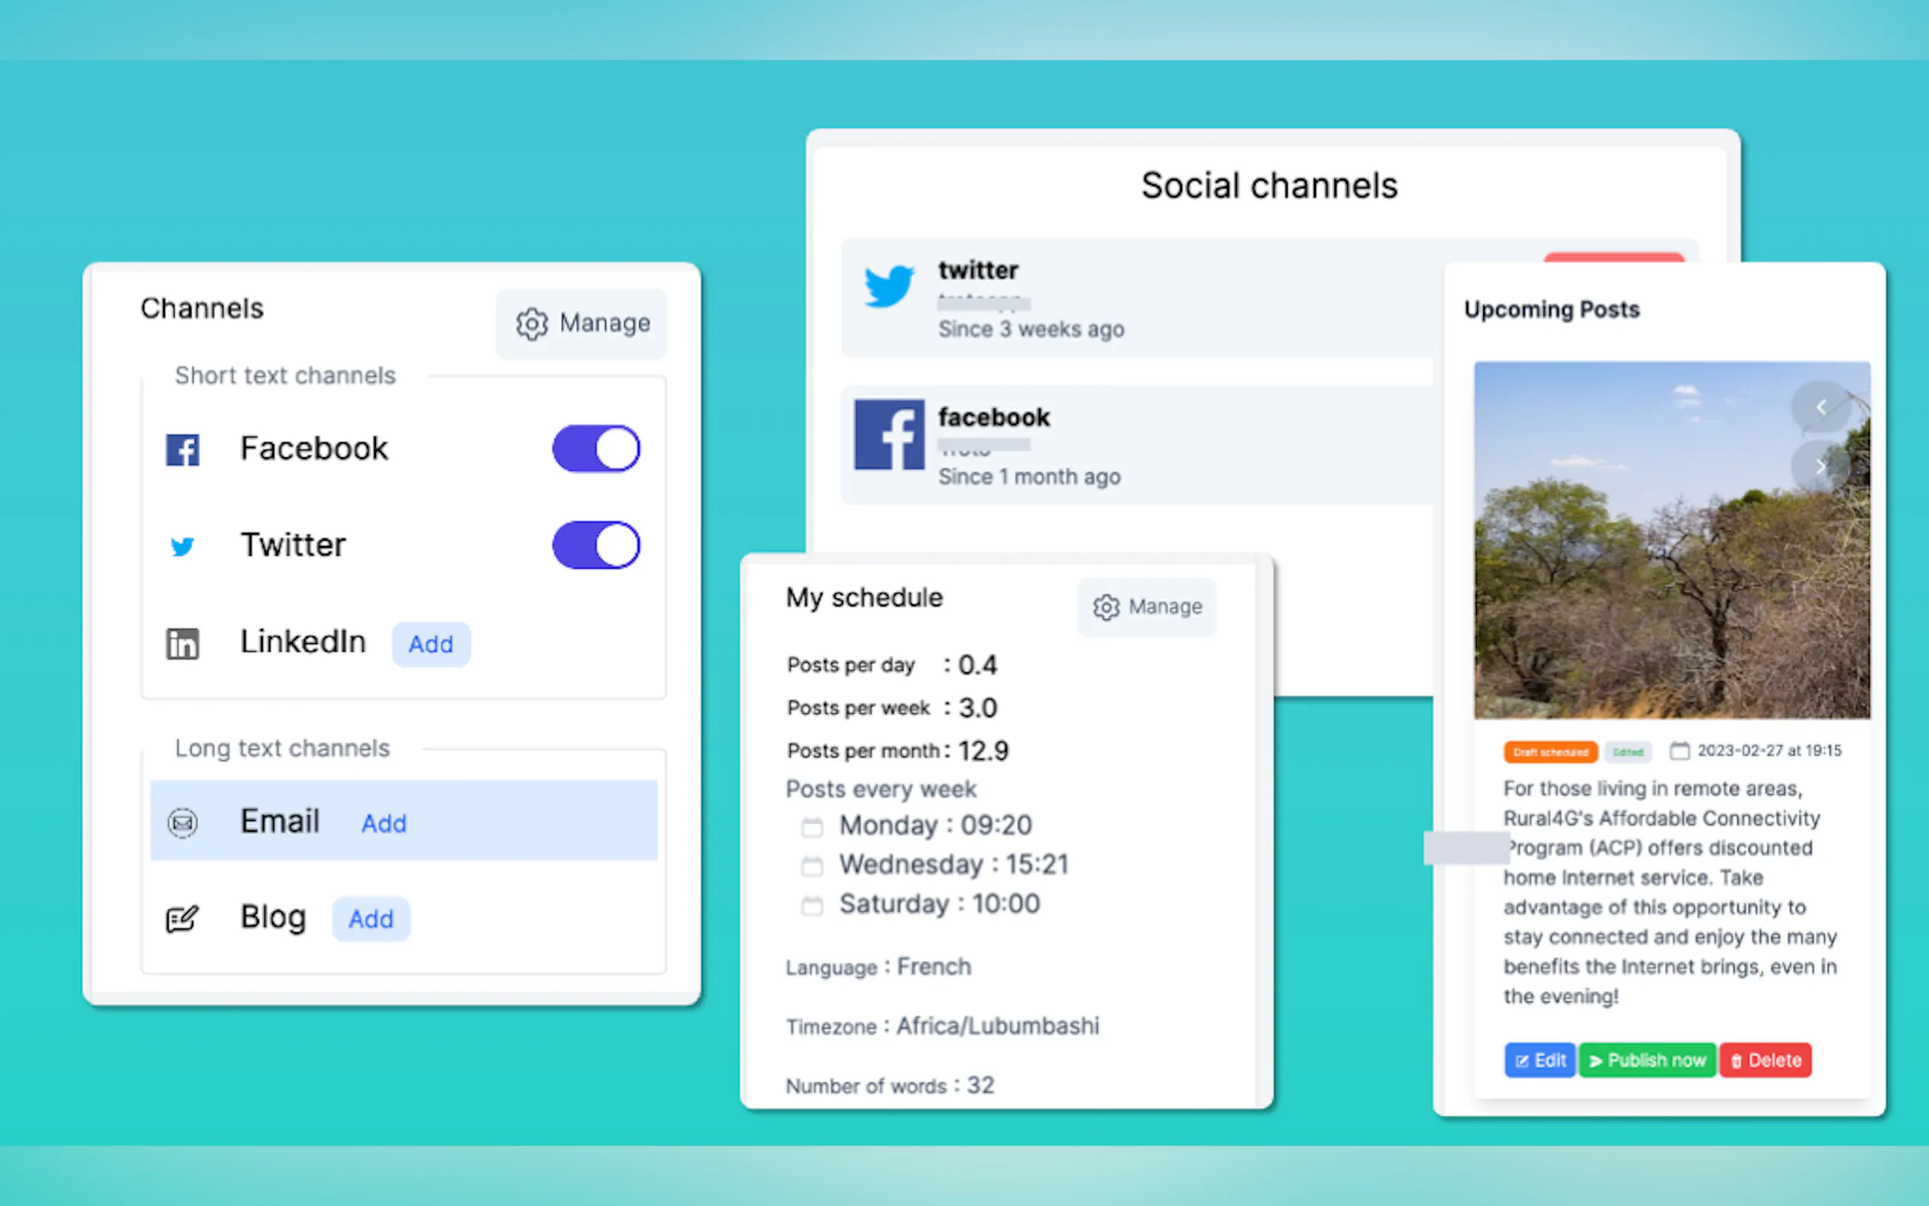
Task: Add the Email channel
Action: (x=384, y=823)
